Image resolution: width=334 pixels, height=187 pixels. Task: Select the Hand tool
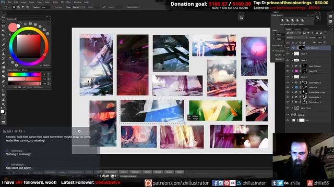pyautogui.click(x=3, y=100)
